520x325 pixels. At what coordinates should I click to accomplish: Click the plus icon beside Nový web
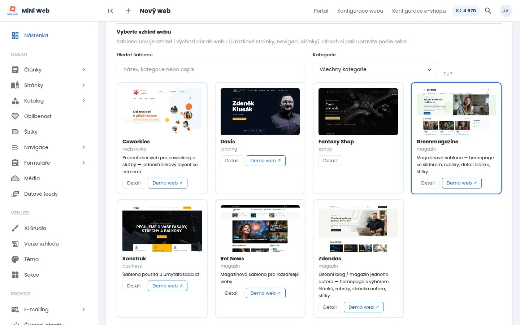128,11
